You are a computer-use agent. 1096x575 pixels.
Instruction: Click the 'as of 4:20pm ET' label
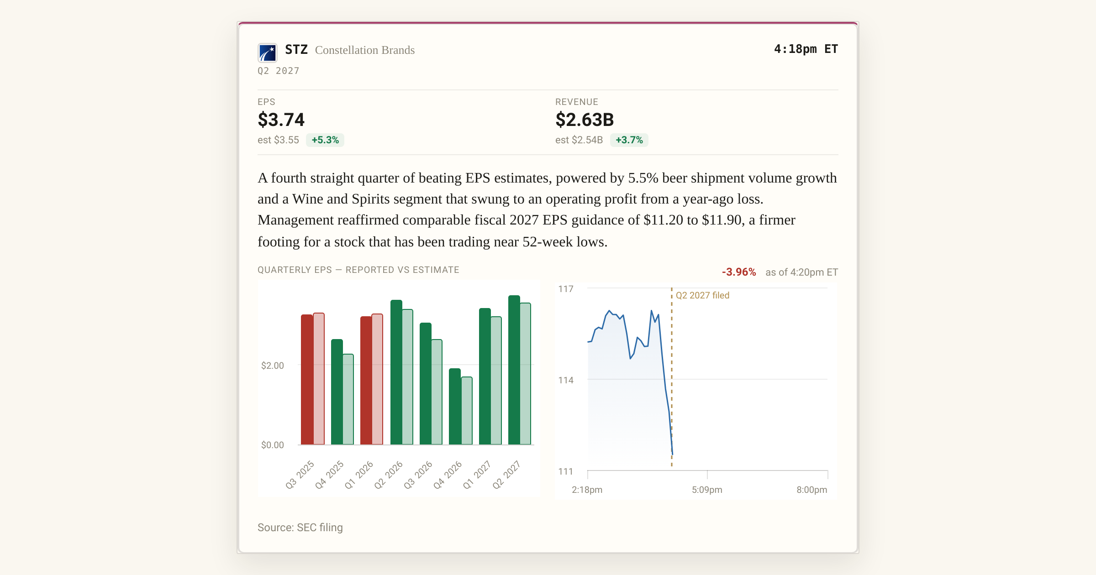click(x=802, y=272)
